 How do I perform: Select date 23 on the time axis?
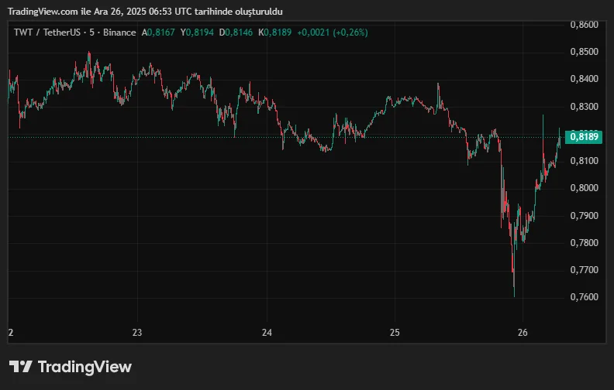click(137, 333)
